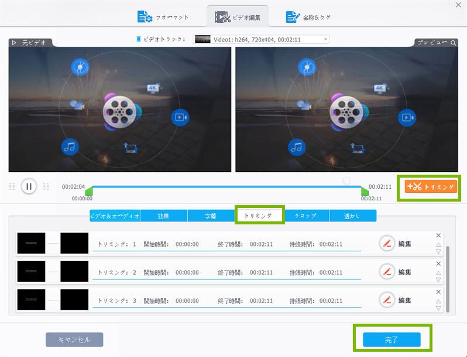Edit trimming clip 1 with pencil icon
Viewport: 467px width, 357px height.
coord(386,243)
